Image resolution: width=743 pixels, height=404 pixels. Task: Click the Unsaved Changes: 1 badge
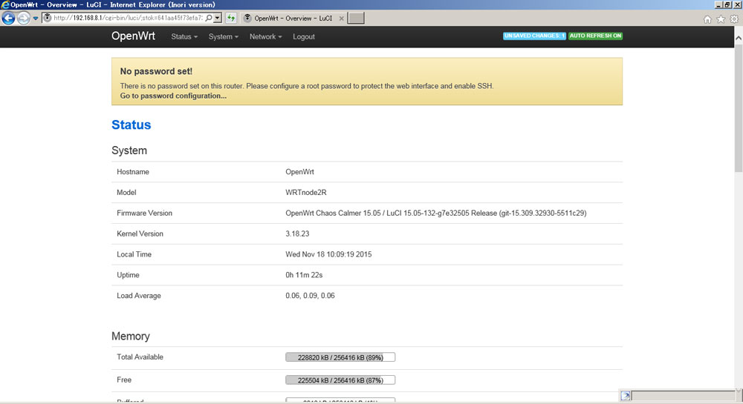click(534, 36)
